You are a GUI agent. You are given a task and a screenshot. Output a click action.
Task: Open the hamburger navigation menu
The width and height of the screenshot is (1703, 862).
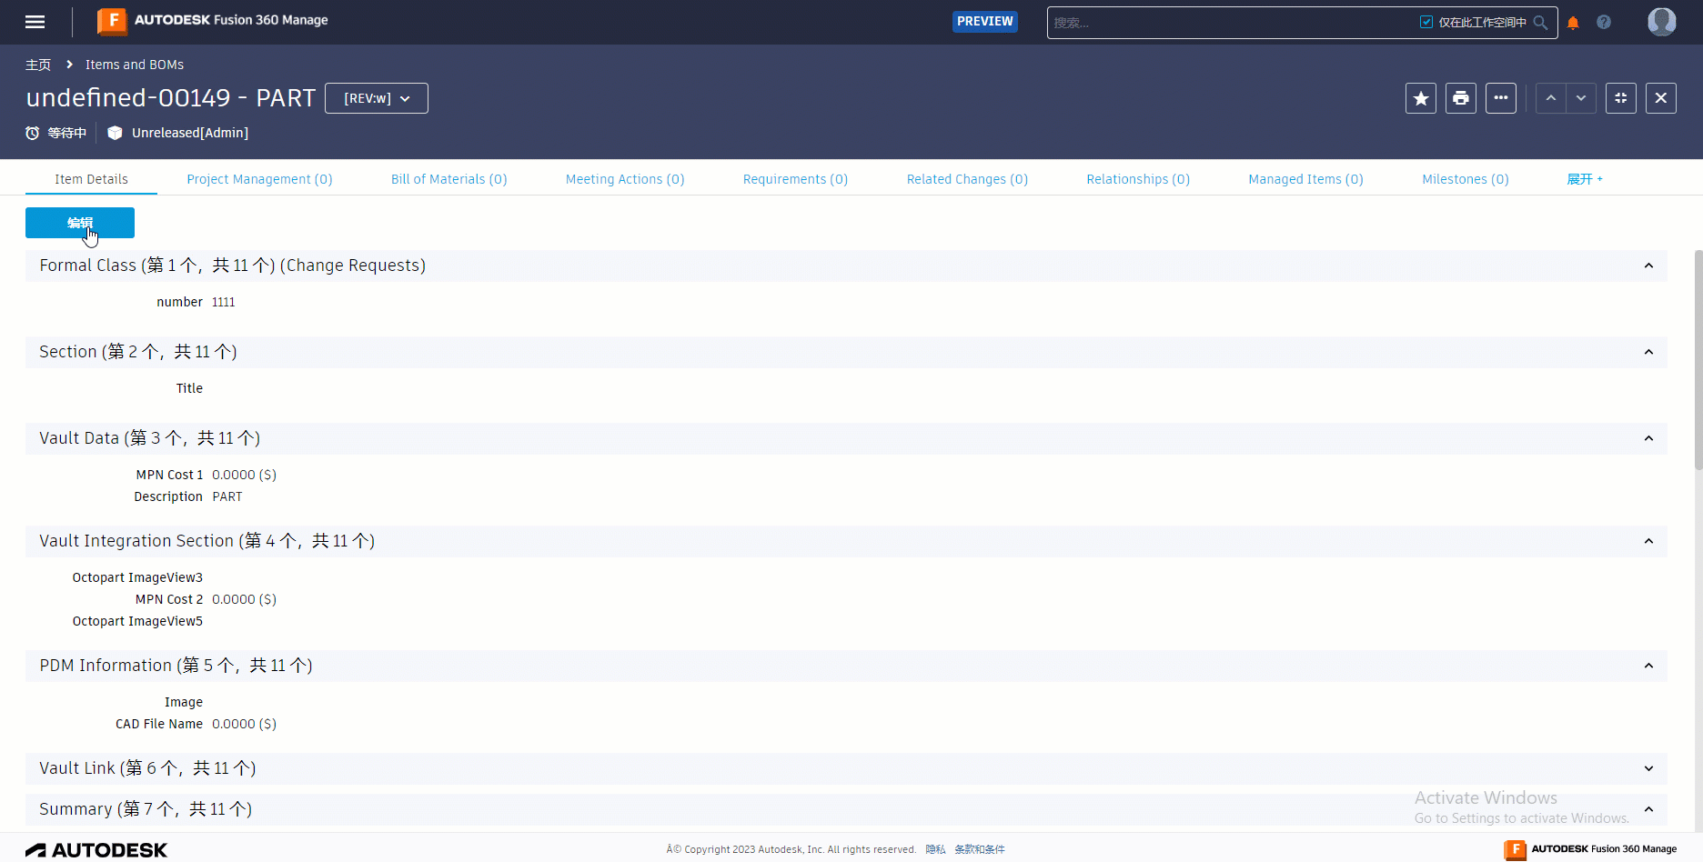(x=35, y=22)
